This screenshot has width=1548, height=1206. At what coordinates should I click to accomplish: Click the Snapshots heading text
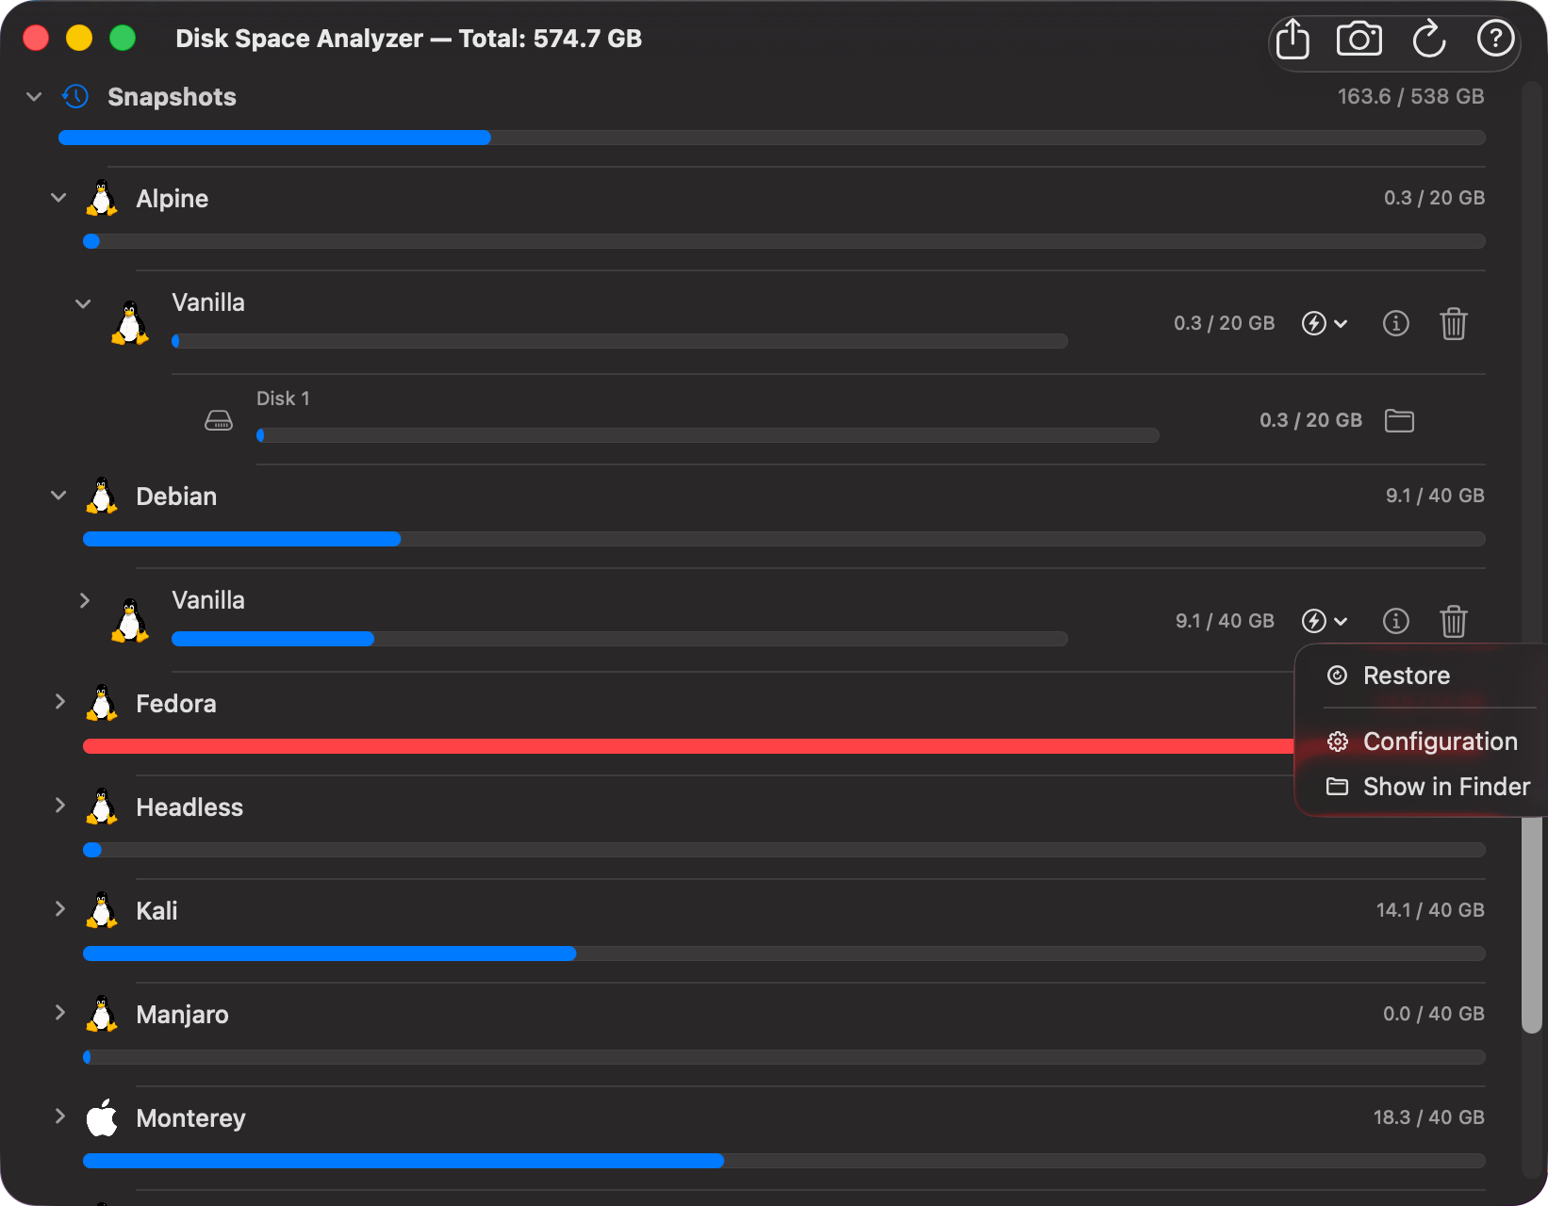172,97
